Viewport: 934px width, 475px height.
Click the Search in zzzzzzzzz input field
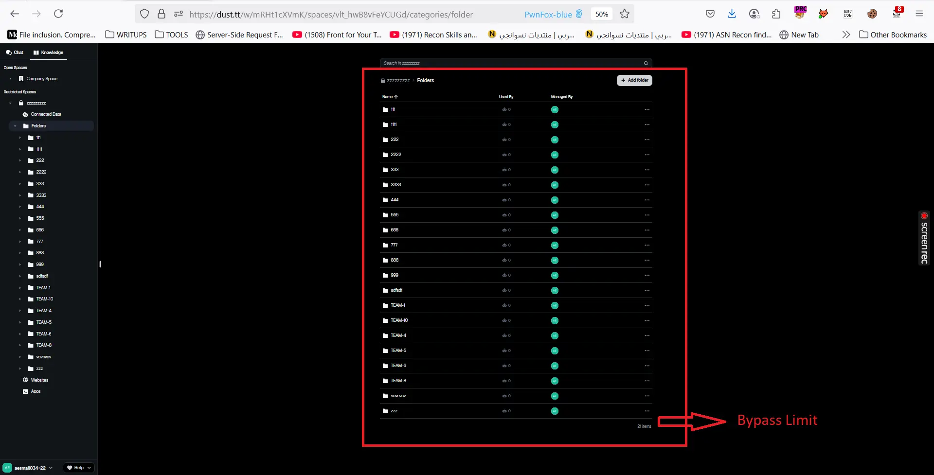[511, 63]
